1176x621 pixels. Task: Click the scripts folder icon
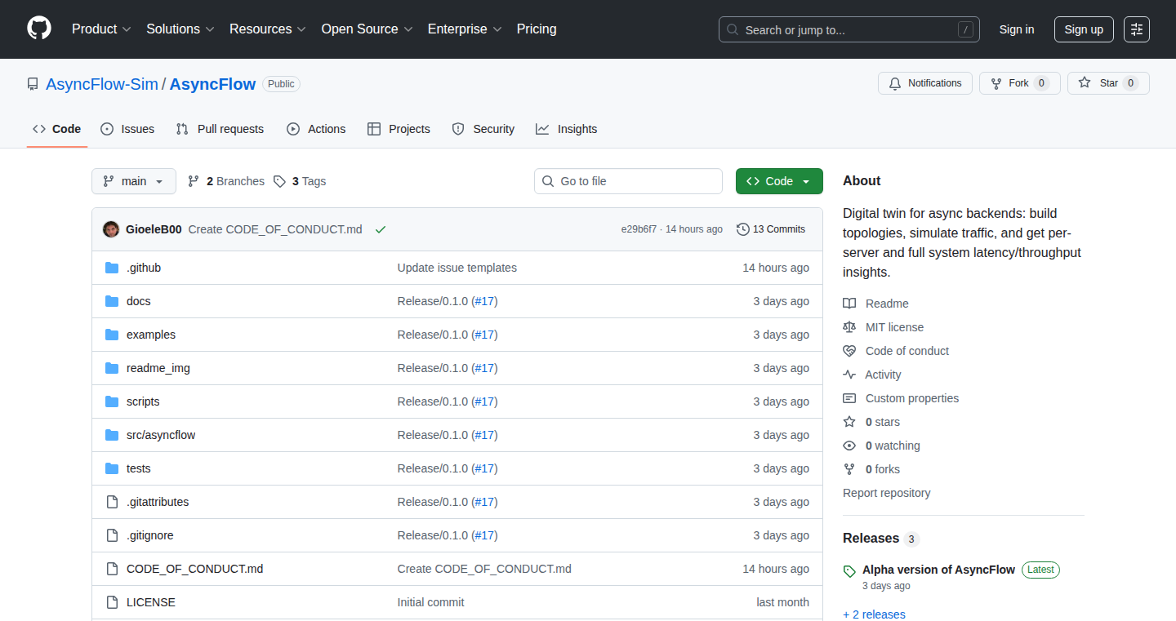point(112,401)
